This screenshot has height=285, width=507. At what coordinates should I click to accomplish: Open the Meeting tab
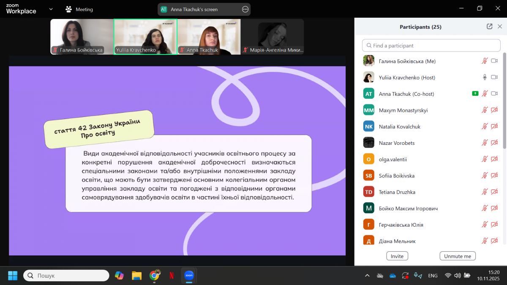tap(79, 9)
